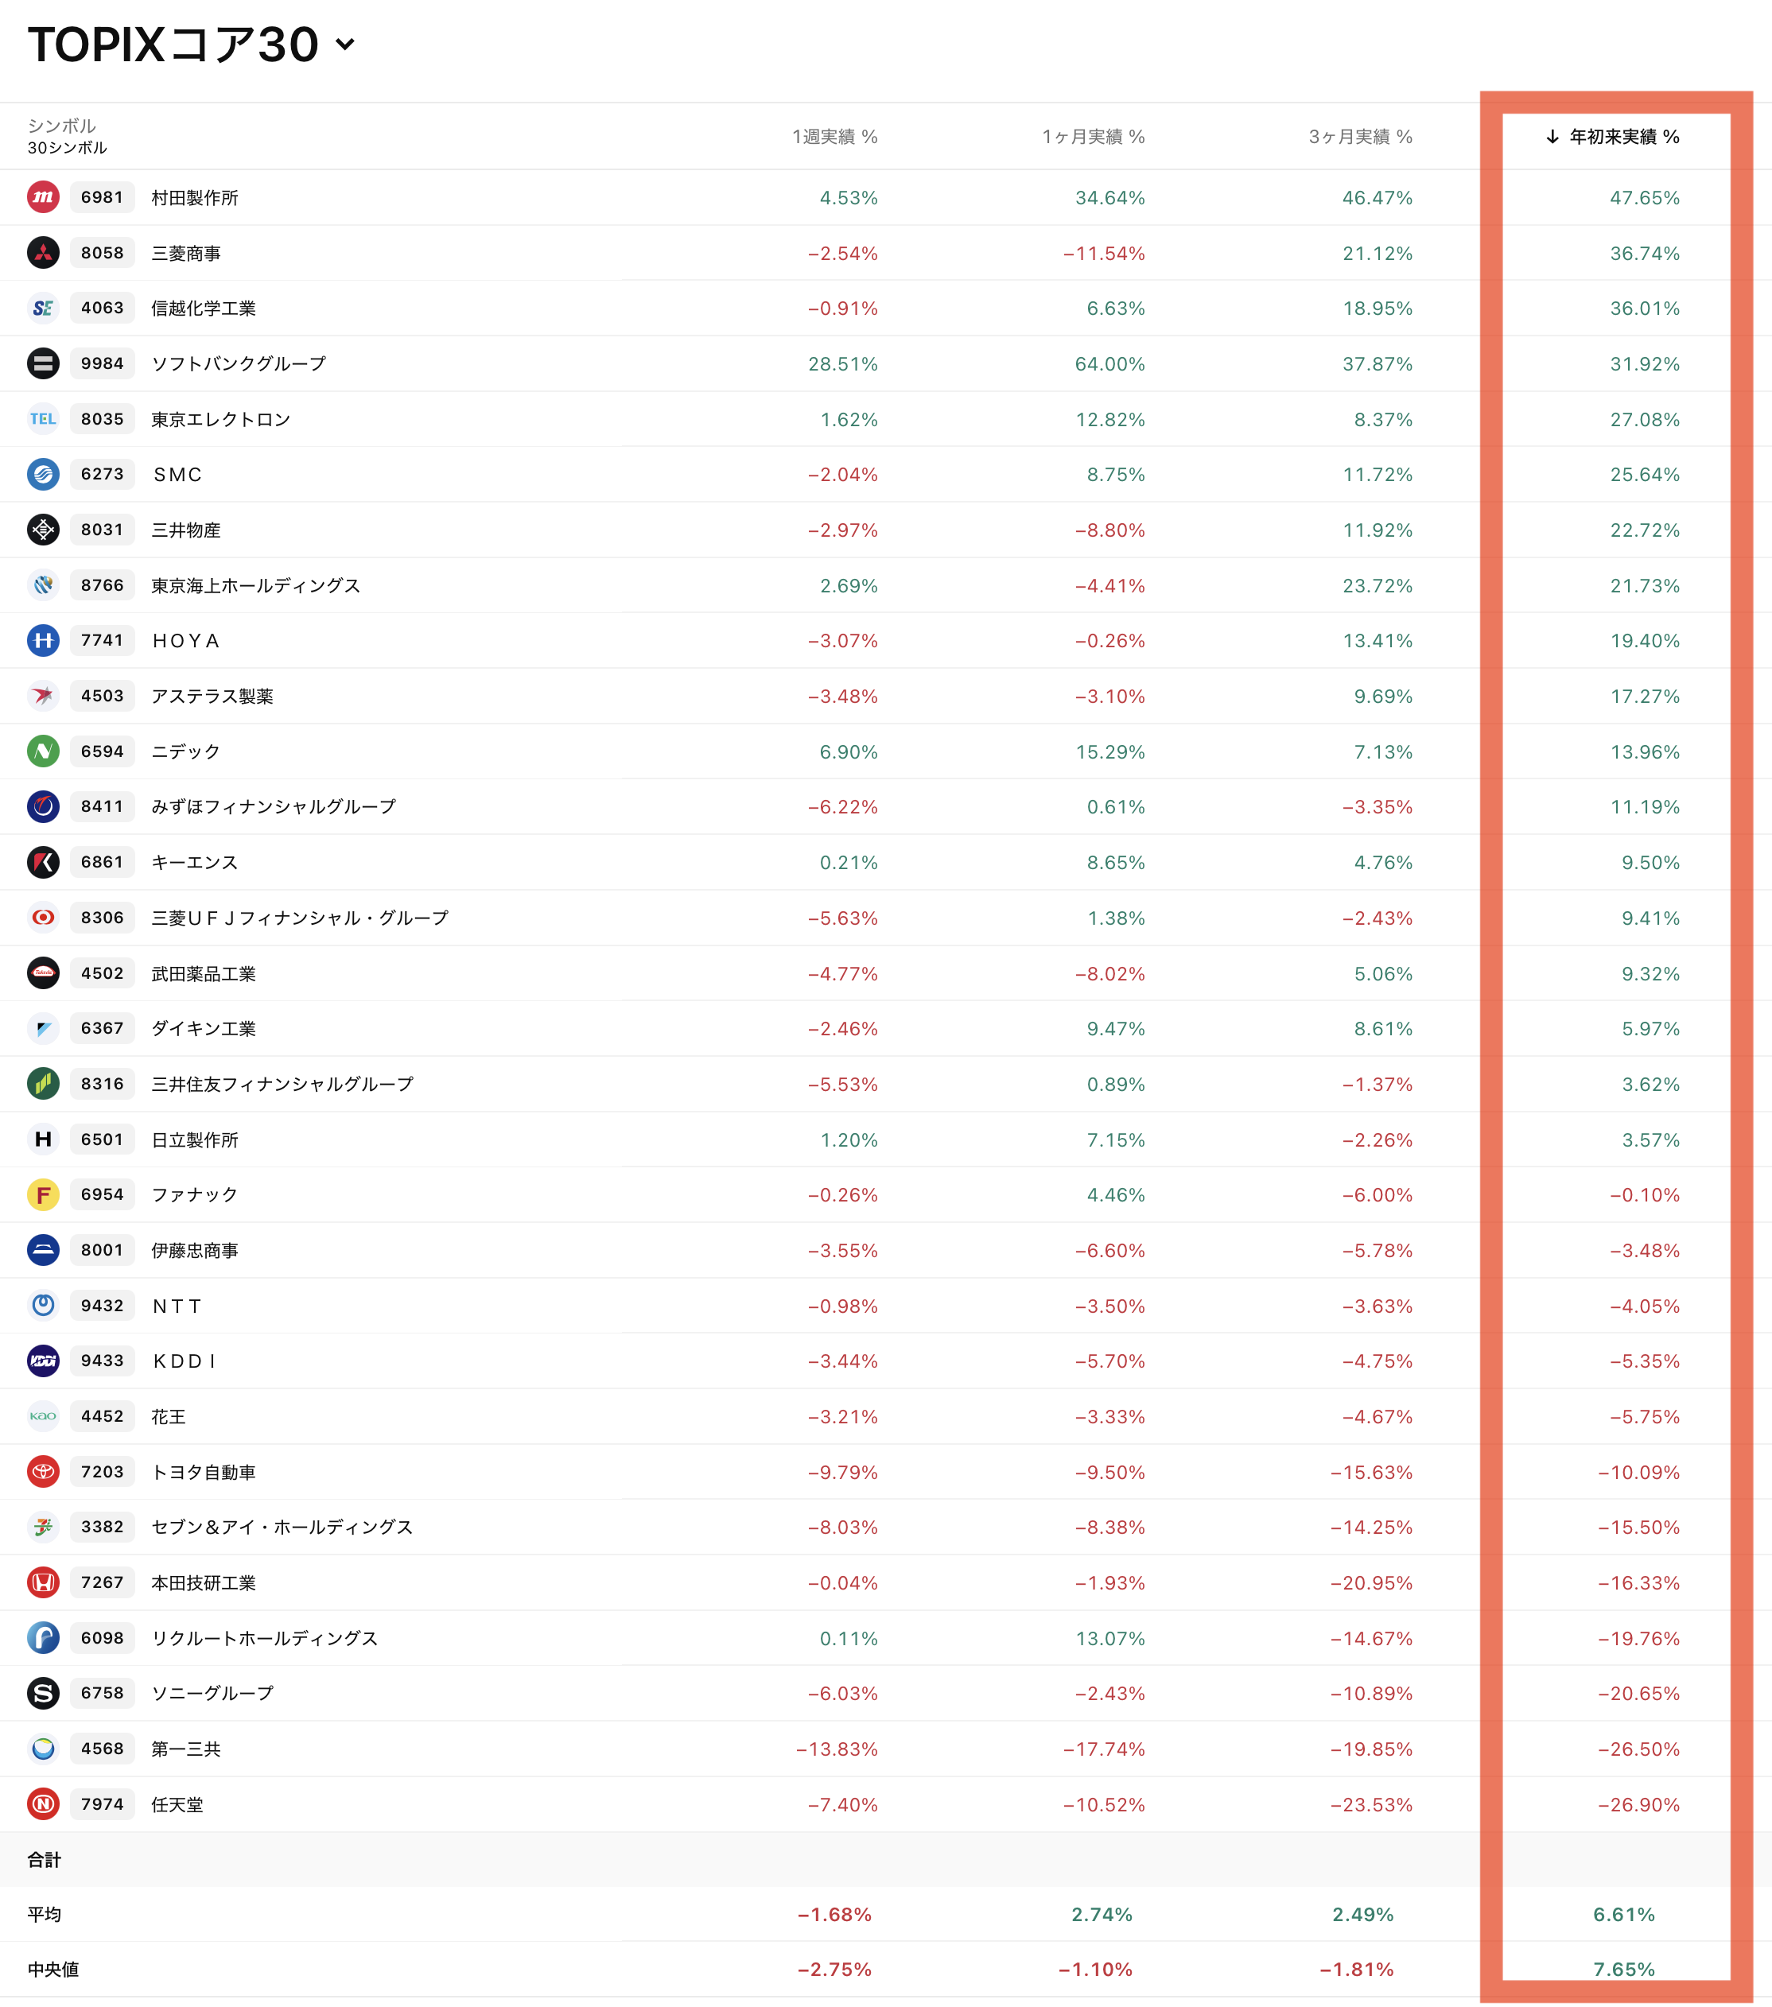Click the Mitsubishi Corp (三菱商事) logo icon

click(43, 254)
